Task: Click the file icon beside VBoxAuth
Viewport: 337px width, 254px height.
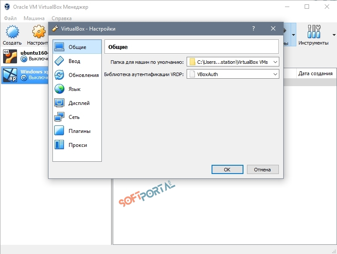Action: pyautogui.click(x=192, y=74)
